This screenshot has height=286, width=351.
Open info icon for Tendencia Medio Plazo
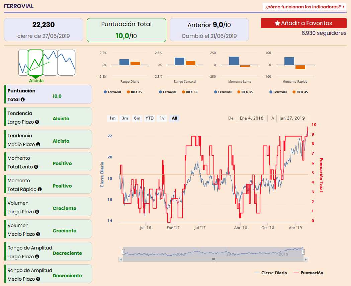tap(38, 144)
